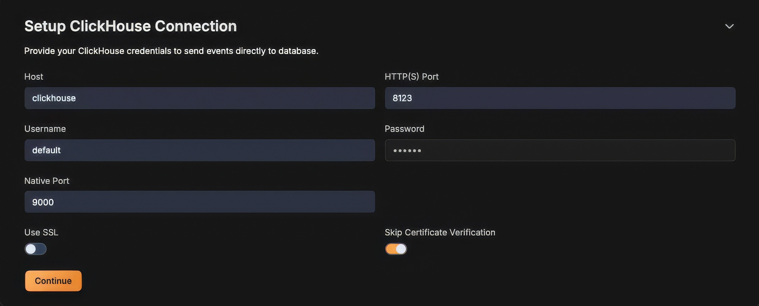
Task: Click the Use SSL label
Action: coord(41,232)
